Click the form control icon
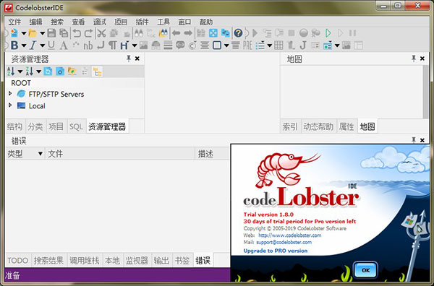 328,45
